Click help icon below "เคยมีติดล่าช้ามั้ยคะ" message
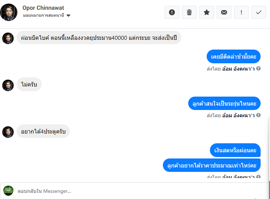 point(258,68)
